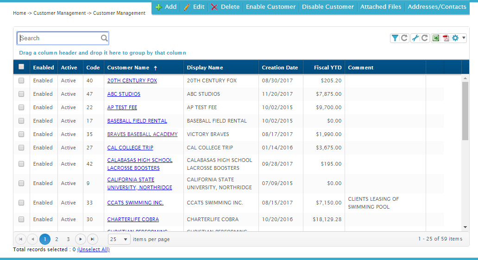This screenshot has height=260, width=478.
Task: Select the AP TEST FEE row checkbox
Action: tap(21, 107)
